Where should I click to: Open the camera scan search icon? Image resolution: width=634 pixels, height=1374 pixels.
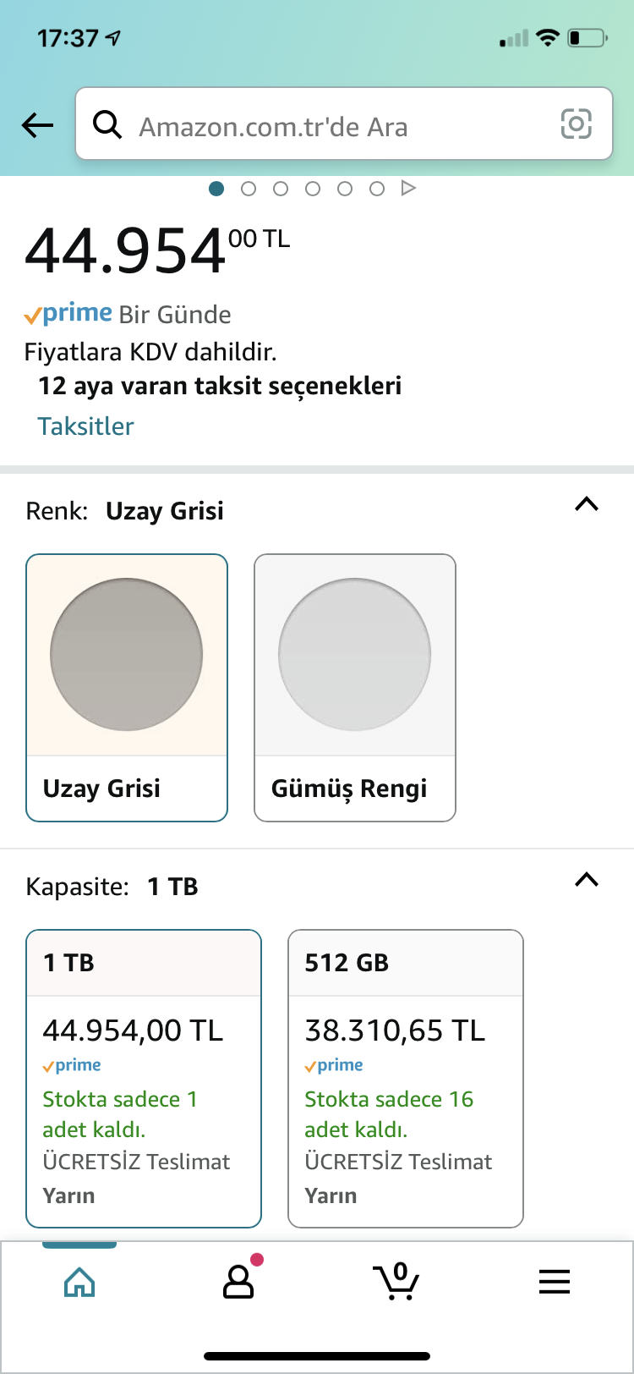tap(576, 125)
